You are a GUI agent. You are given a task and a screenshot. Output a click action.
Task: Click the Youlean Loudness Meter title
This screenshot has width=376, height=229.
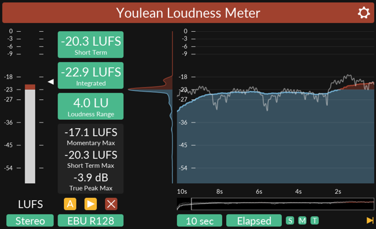click(188, 13)
